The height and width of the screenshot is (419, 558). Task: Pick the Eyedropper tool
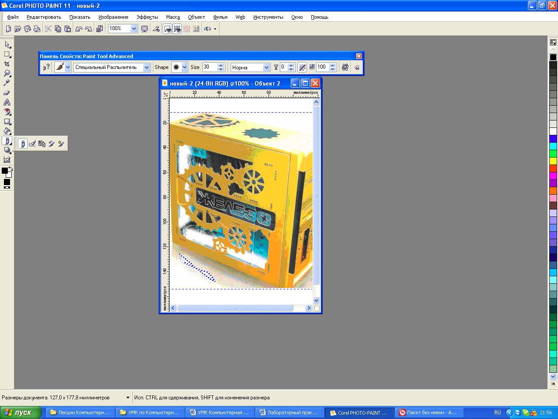(7, 83)
